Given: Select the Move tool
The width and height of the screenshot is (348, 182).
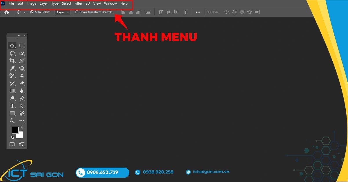Looking at the screenshot, I should click(x=12, y=45).
